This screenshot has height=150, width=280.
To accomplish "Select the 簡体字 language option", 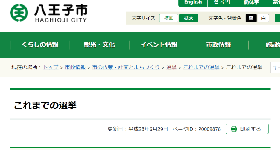I will pyautogui.click(x=251, y=2).
